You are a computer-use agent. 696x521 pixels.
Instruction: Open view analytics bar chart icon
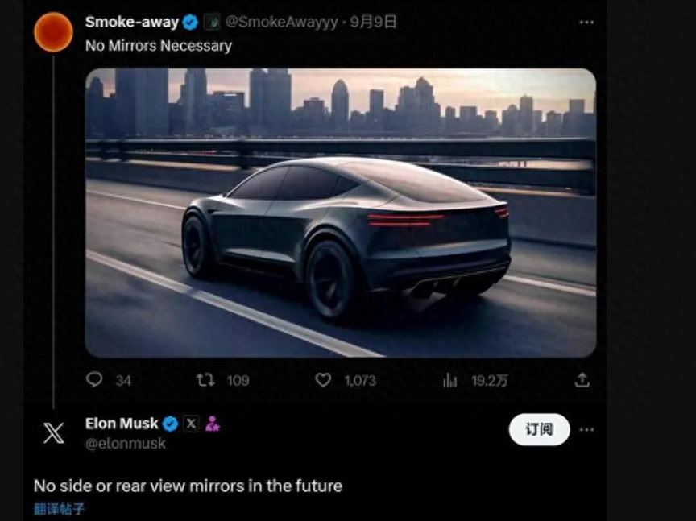[x=449, y=380]
